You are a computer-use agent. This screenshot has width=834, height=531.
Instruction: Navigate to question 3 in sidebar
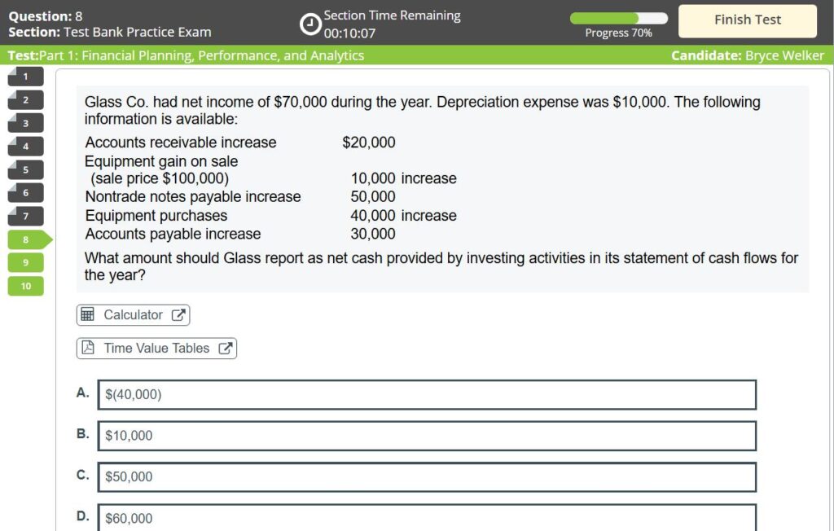click(x=25, y=123)
